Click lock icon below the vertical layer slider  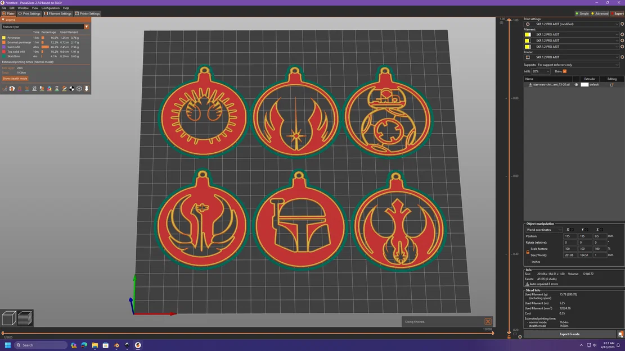[x=509, y=337]
